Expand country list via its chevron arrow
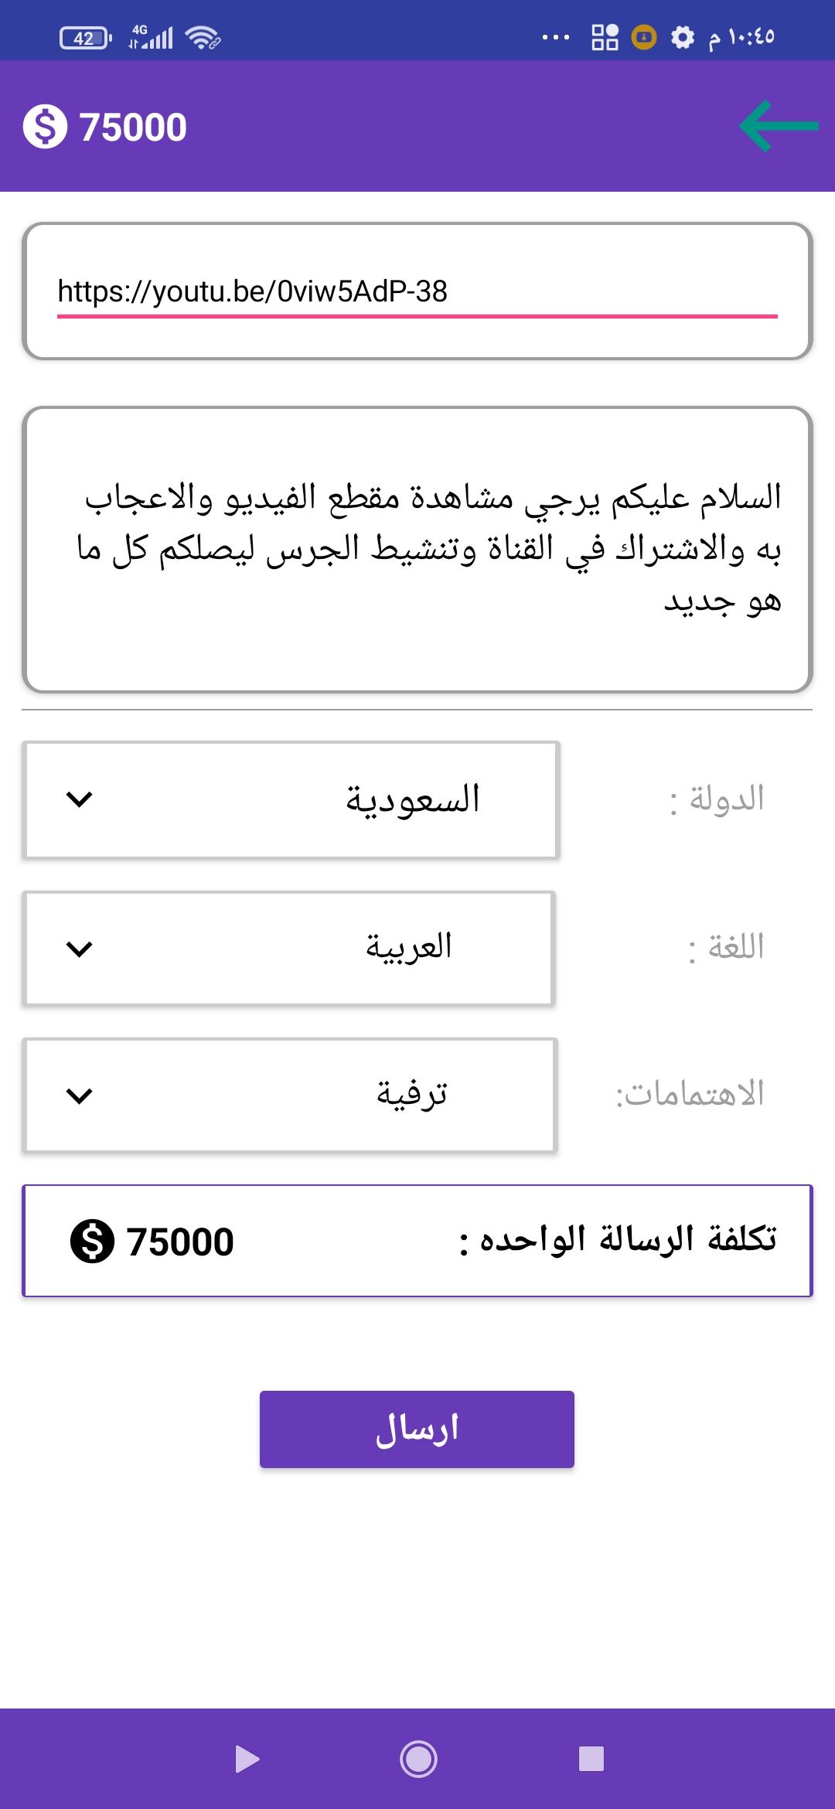Image resolution: width=835 pixels, height=1809 pixels. [x=80, y=799]
